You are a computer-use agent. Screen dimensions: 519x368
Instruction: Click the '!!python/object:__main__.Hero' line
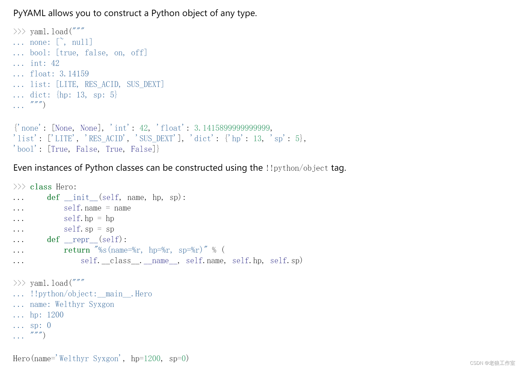[91, 294]
